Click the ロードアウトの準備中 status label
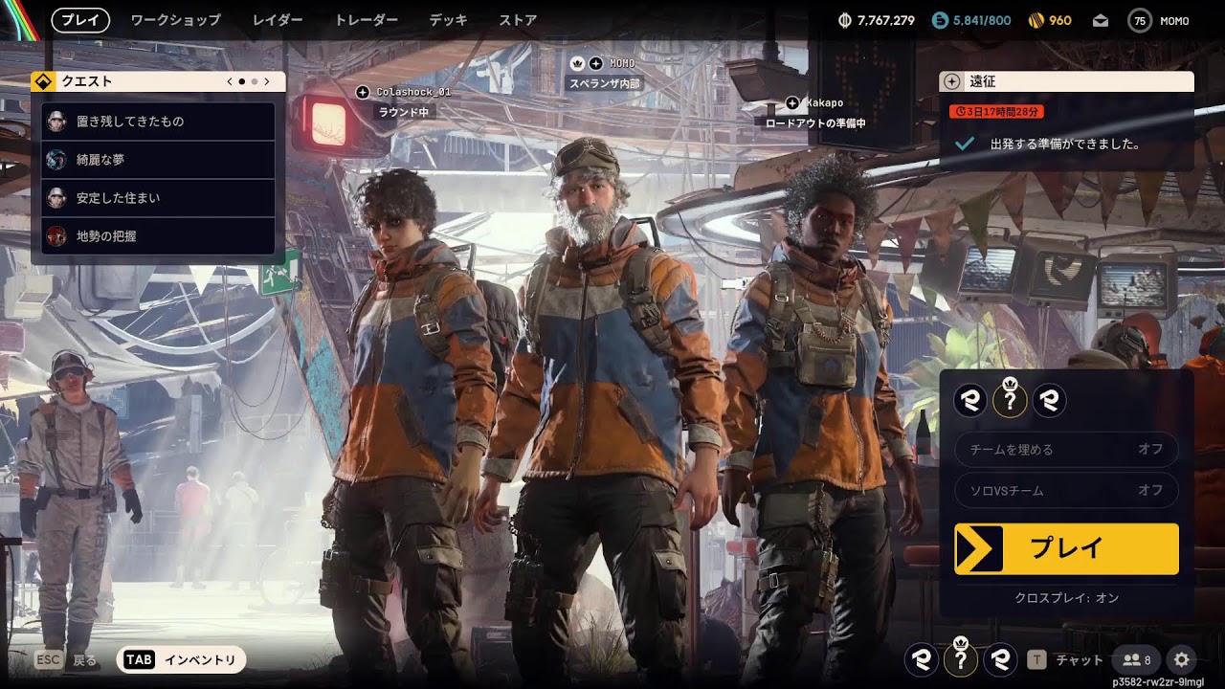The image size is (1225, 689). 815,122
